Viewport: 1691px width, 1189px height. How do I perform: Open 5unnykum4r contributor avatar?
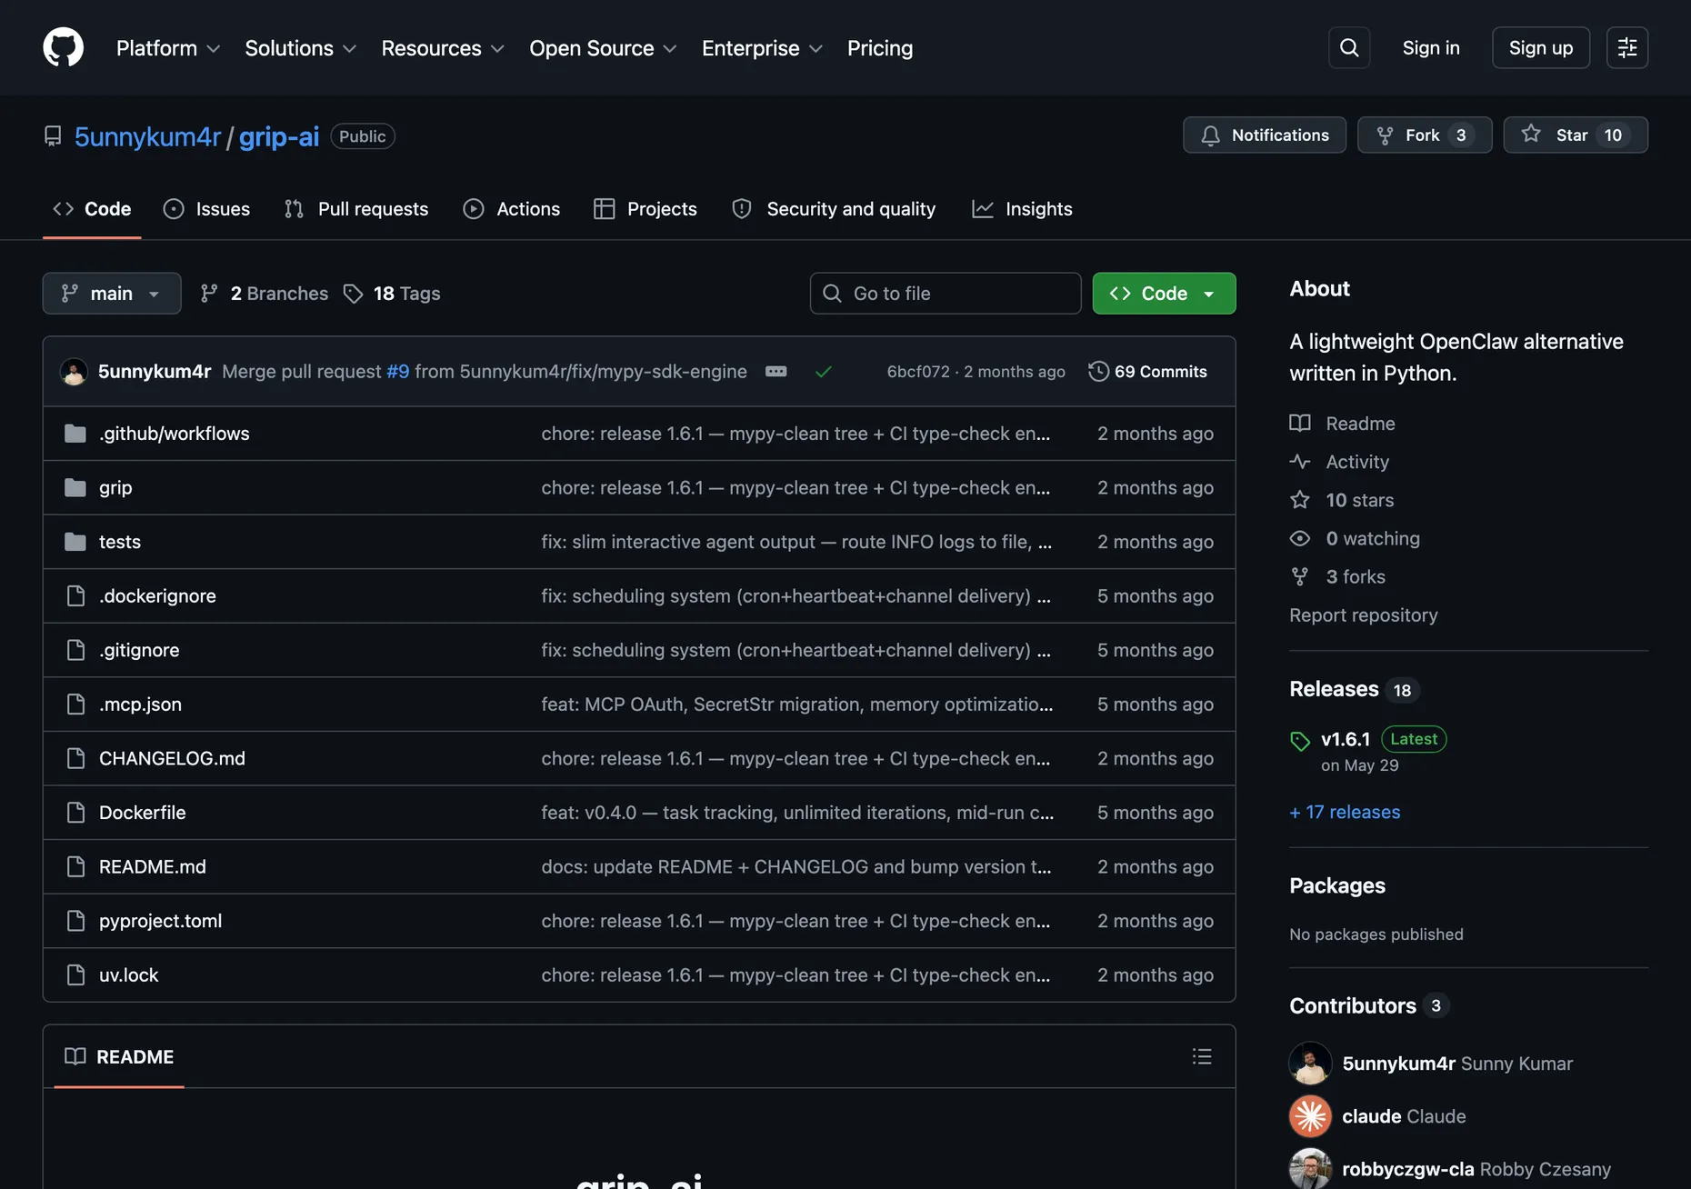(1310, 1064)
